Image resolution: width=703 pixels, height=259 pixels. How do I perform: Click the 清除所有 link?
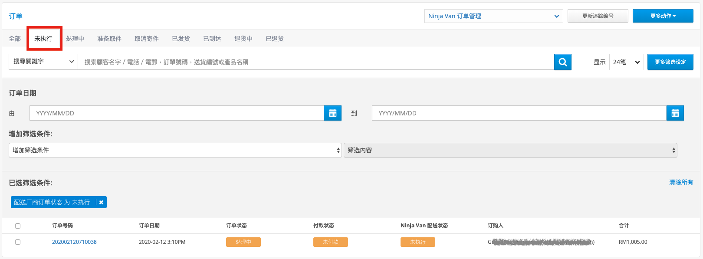click(x=681, y=182)
